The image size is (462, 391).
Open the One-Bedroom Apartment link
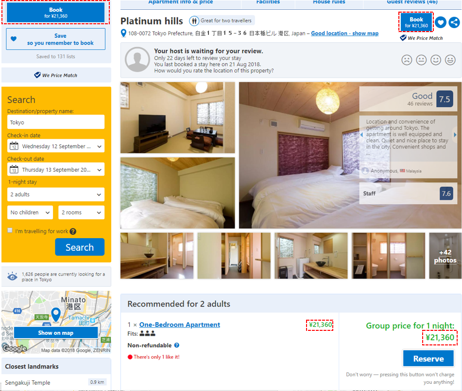pyautogui.click(x=179, y=325)
